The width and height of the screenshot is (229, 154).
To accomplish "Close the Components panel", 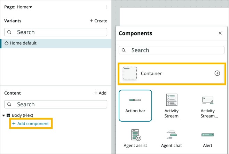I will pos(220,33).
